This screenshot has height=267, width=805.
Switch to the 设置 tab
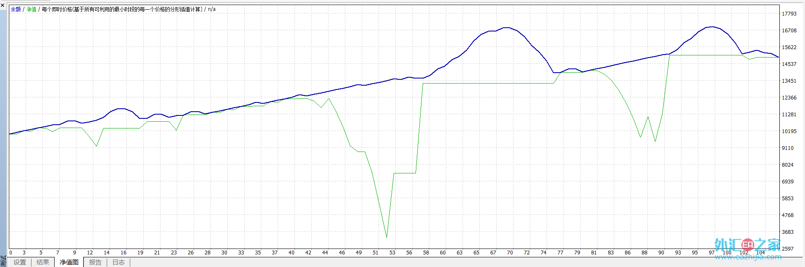[x=20, y=262]
